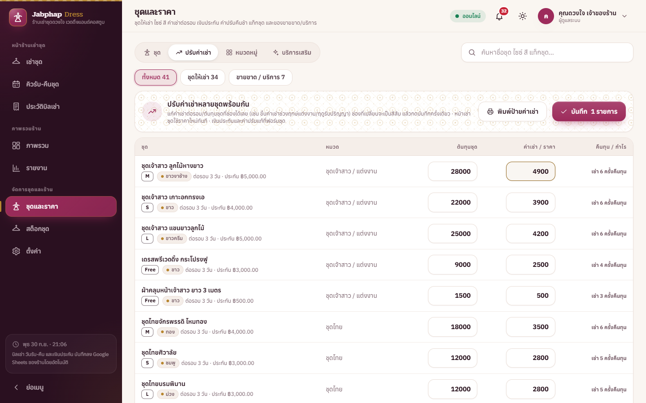Open สต็อกชุด stock page

coord(61,229)
